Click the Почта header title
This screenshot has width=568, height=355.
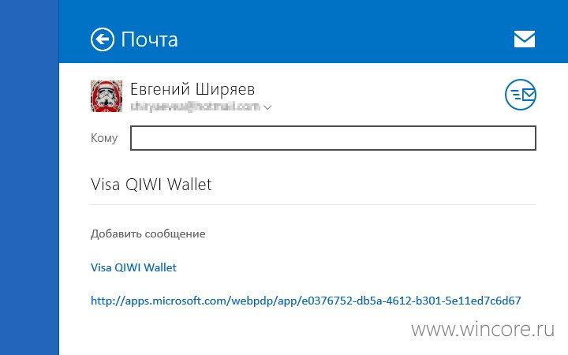pos(149,39)
